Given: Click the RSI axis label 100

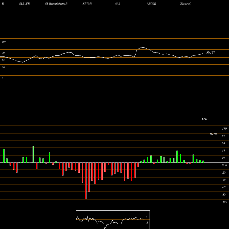Looking at the screenshot, I should (x=4, y=42).
